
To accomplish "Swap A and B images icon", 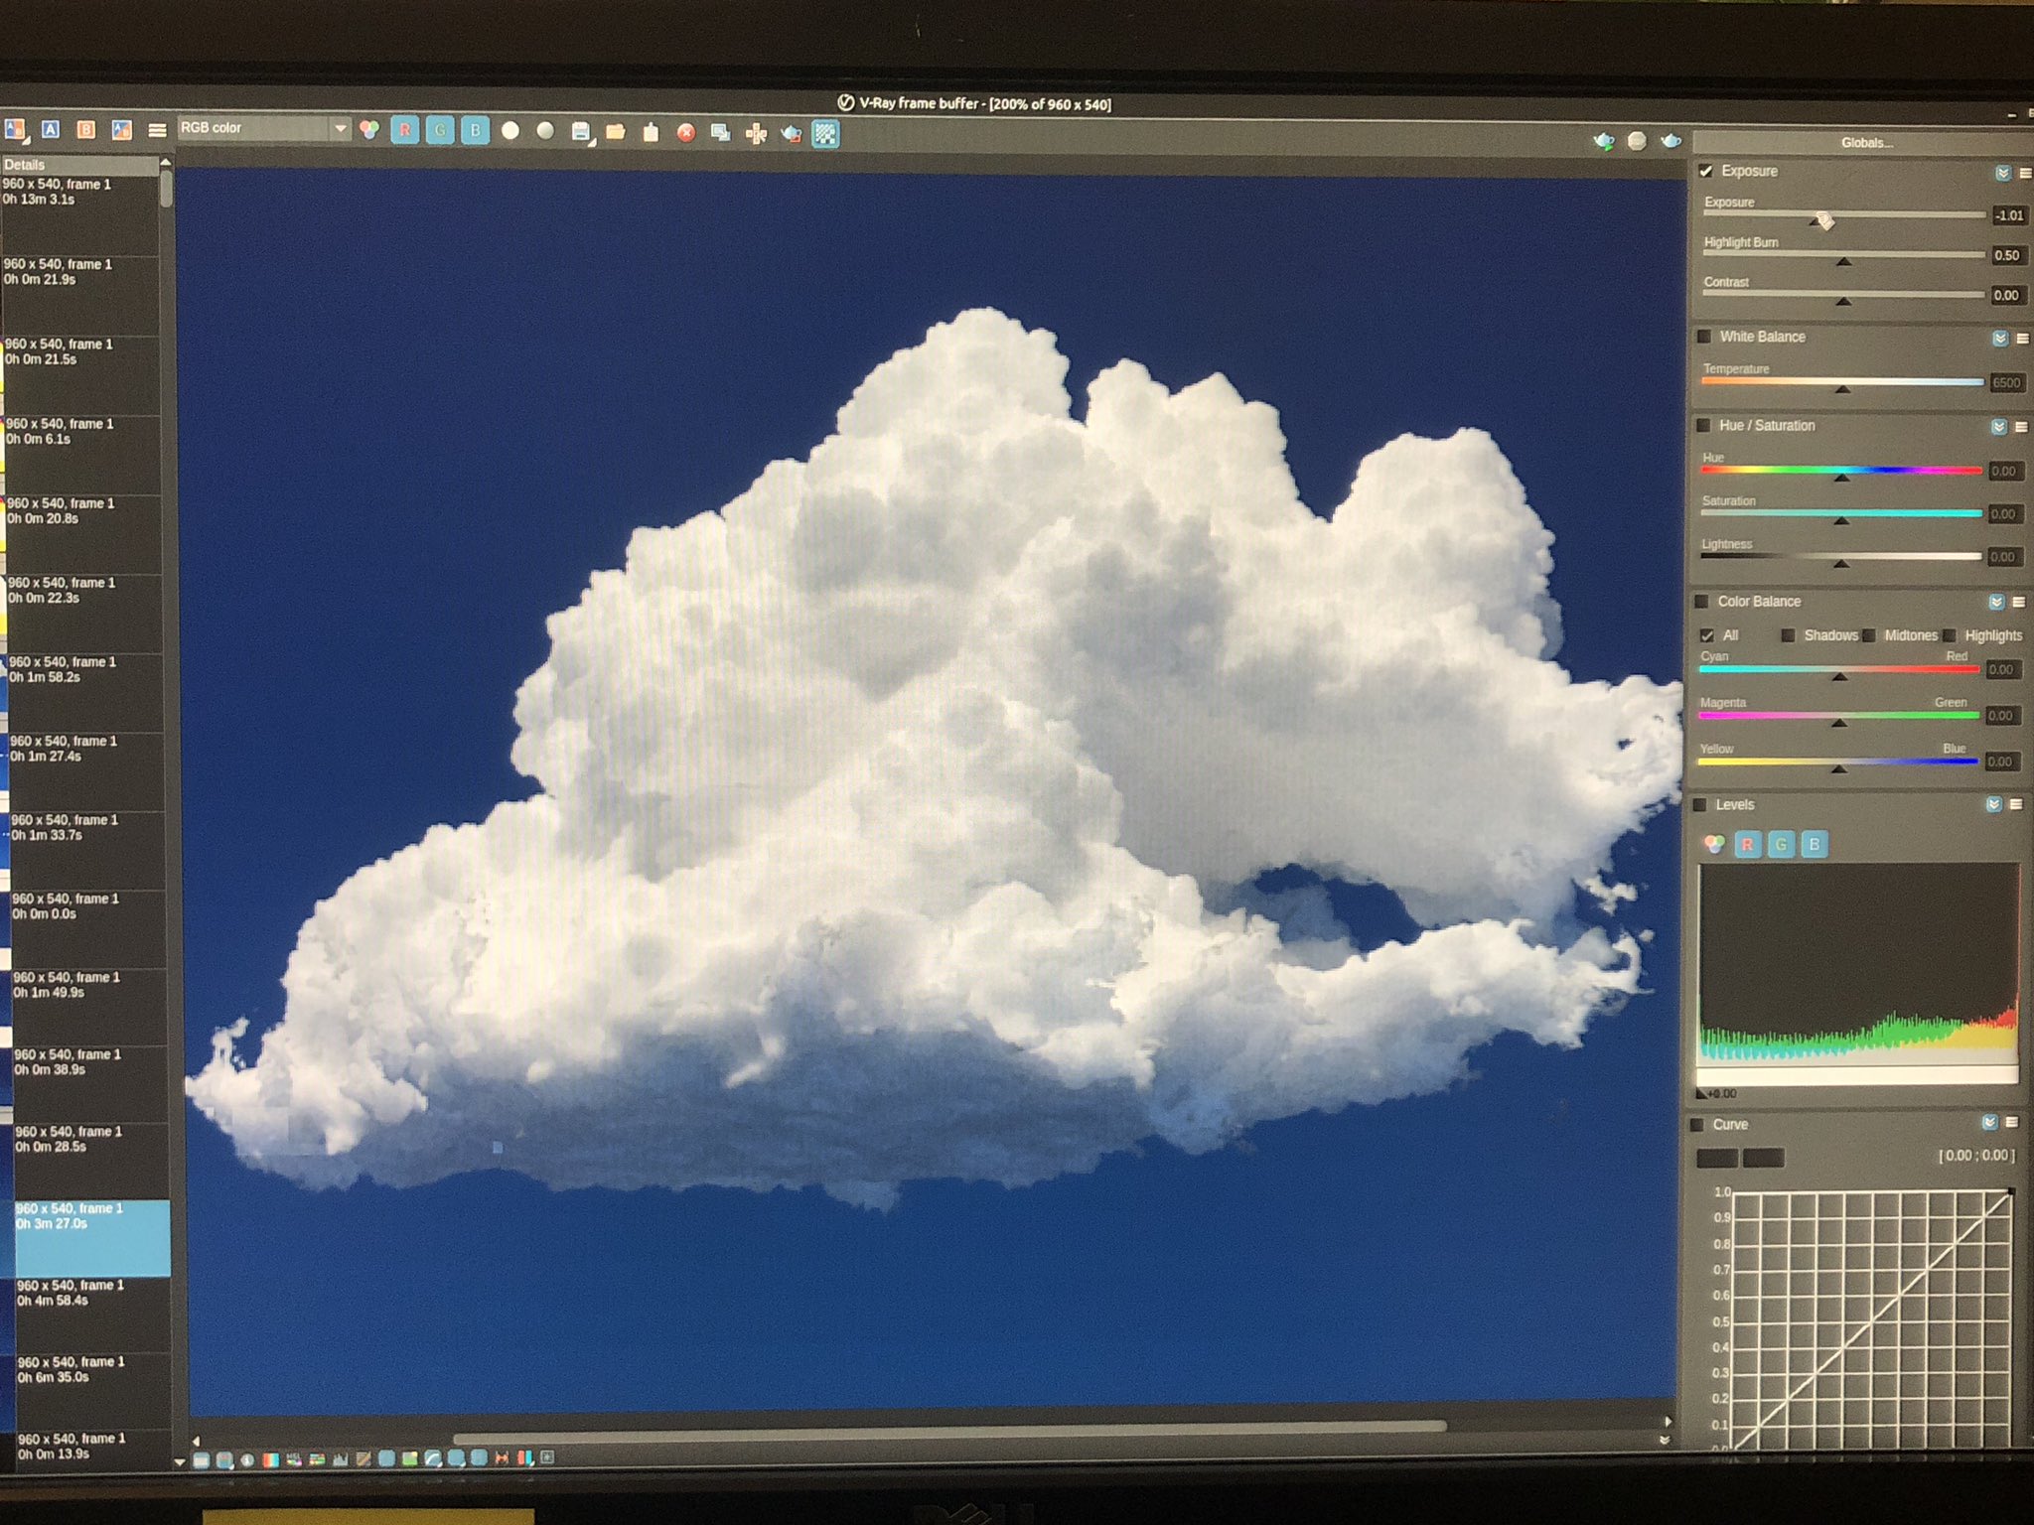I will pos(122,130).
